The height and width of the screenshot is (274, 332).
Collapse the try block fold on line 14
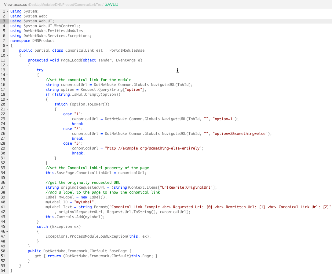coord(7,75)
